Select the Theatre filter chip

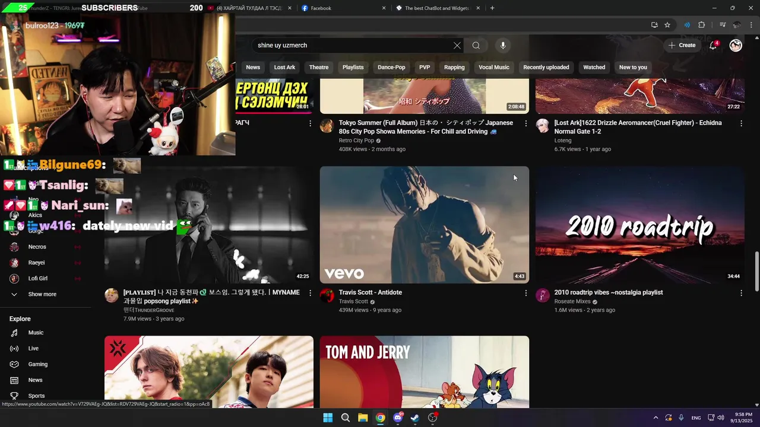click(x=319, y=67)
